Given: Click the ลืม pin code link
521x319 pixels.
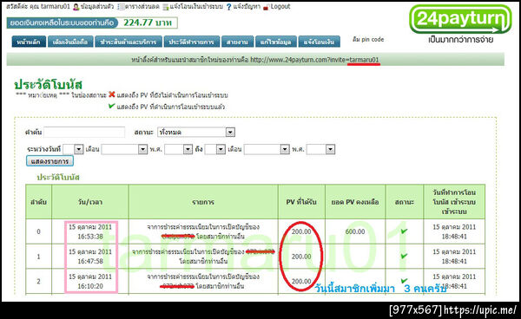Looking at the screenshot, I should (368, 40).
